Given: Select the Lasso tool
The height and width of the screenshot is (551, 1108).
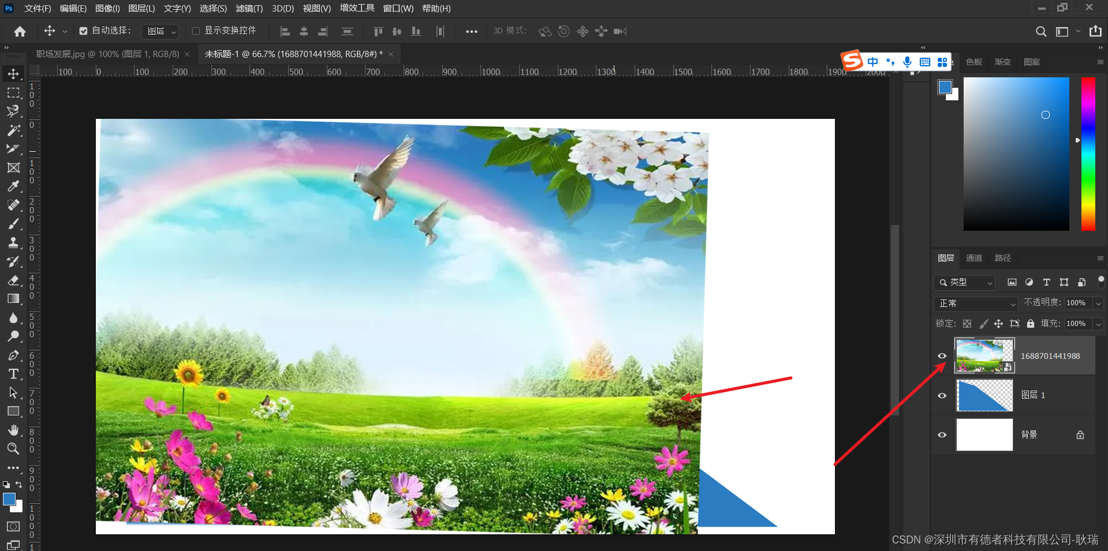Looking at the screenshot, I should [13, 111].
